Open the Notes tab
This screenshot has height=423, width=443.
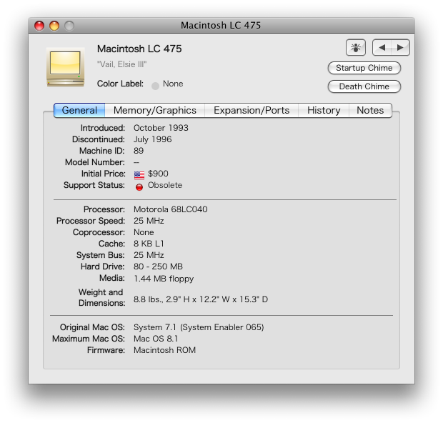(370, 110)
